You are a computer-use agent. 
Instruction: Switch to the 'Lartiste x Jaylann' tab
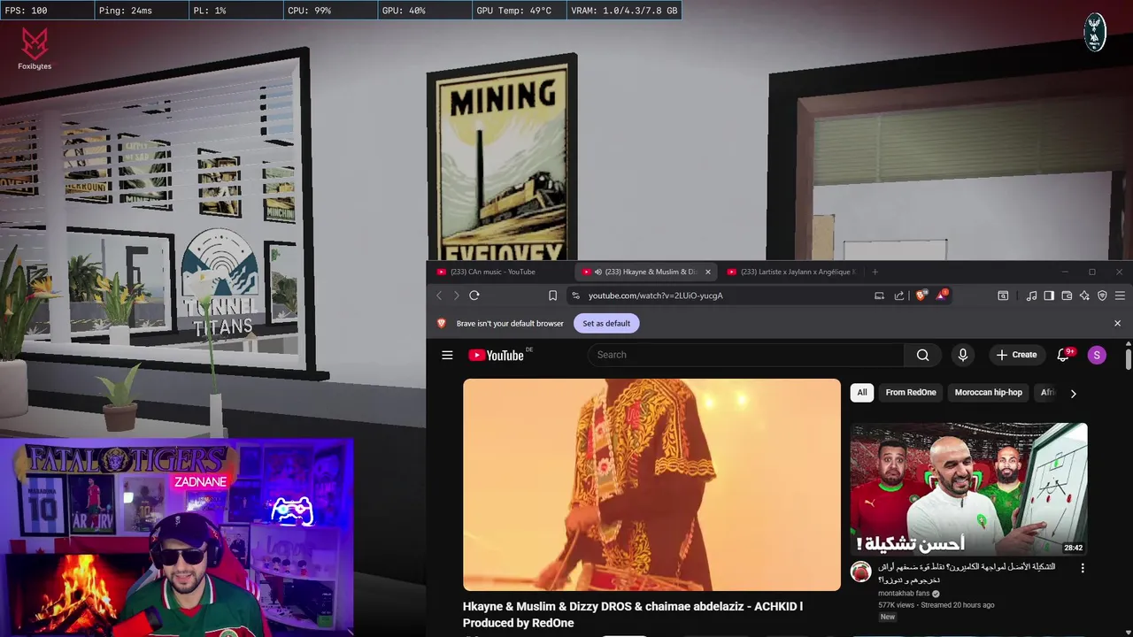[x=790, y=272]
